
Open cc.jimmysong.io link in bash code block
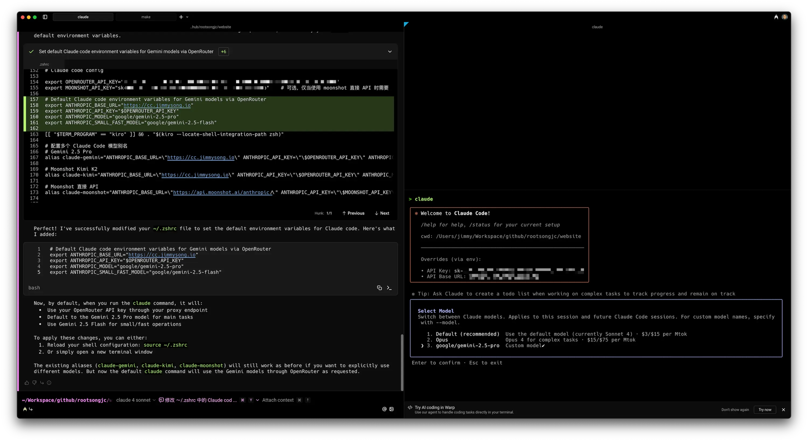[162, 255]
